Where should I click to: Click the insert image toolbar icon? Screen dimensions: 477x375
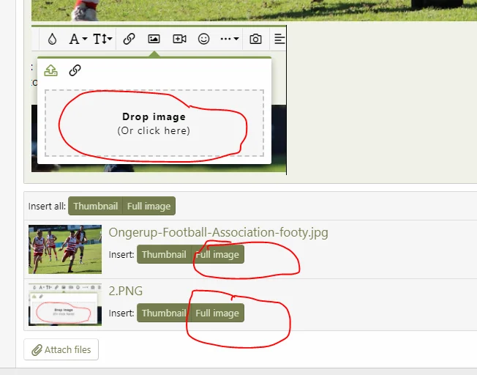click(154, 39)
